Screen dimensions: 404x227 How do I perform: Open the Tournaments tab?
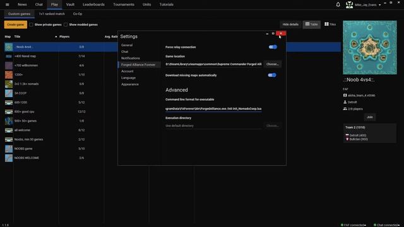[x=124, y=4]
